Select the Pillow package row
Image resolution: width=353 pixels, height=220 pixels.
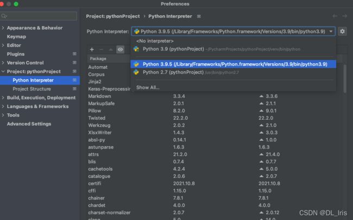215,111
